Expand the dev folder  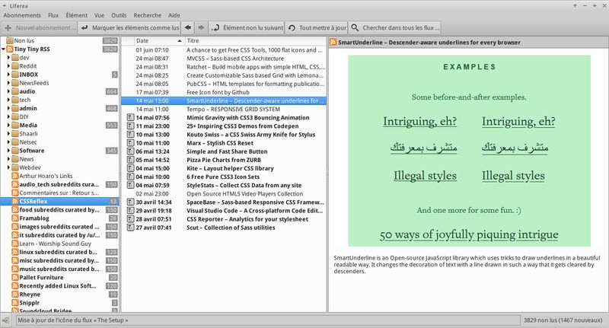click(x=8, y=57)
